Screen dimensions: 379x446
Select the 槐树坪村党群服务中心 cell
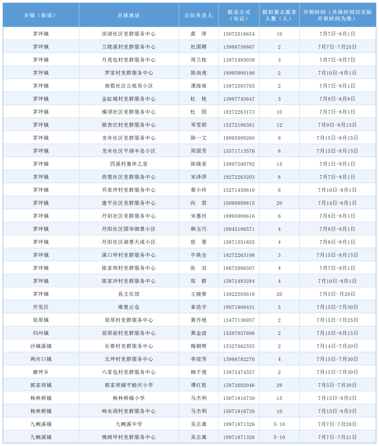[x=128, y=437]
